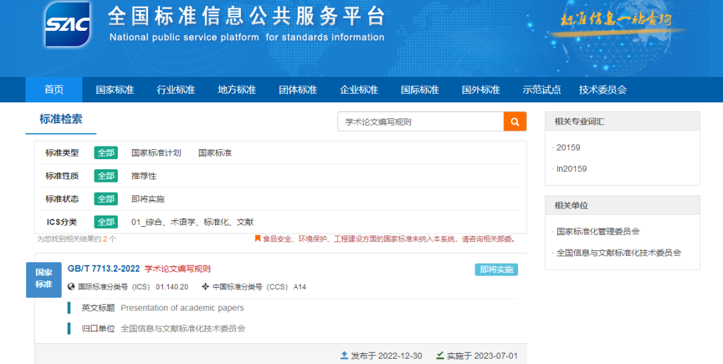Select 全部 filter for ICS分类

click(x=106, y=222)
